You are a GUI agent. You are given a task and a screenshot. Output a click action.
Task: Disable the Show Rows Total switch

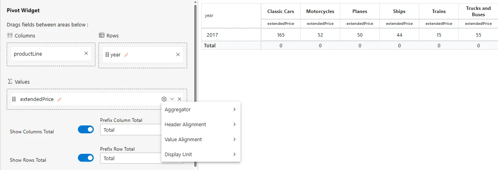click(x=86, y=158)
